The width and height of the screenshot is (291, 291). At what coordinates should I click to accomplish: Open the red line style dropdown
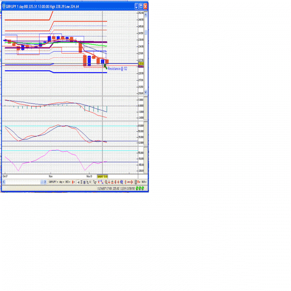tap(139, 182)
